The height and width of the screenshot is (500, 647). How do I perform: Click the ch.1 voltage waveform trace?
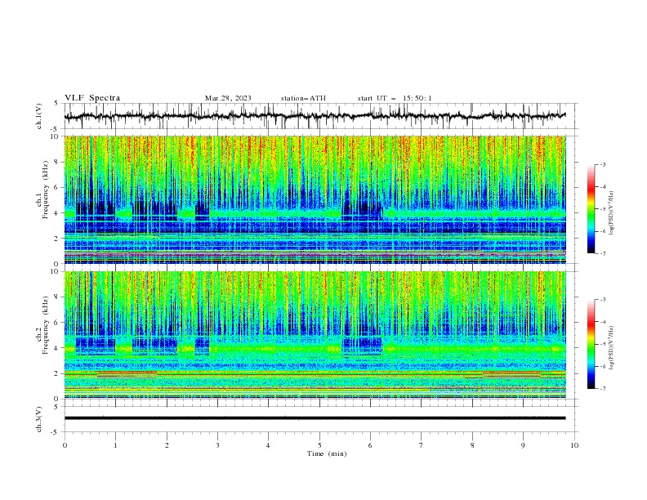coord(315,116)
